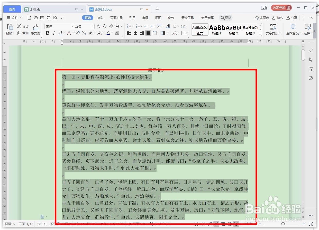
Task: Click the open folder icon in quick toolbar
Action: (36, 18)
